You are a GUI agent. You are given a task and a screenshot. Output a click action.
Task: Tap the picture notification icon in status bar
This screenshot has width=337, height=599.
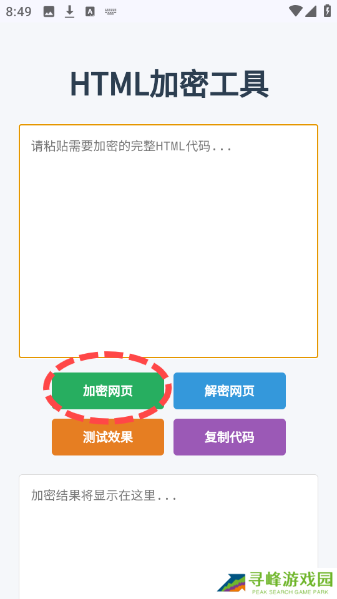click(x=49, y=12)
